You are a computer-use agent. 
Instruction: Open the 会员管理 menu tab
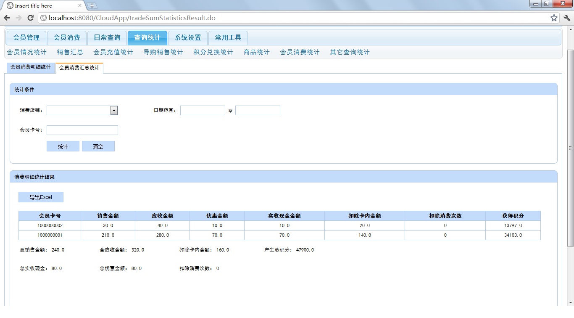pyautogui.click(x=26, y=38)
